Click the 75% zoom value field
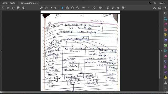This screenshot has width=168, height=94. coord(84,8)
